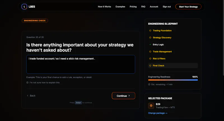The width and height of the screenshot is (224, 121).
Task: Click the Continue button
Action: coord(123,96)
